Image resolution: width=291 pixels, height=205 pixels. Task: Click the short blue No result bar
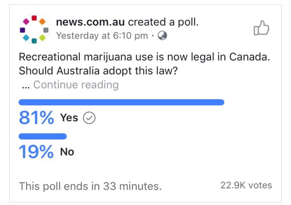click(x=42, y=136)
